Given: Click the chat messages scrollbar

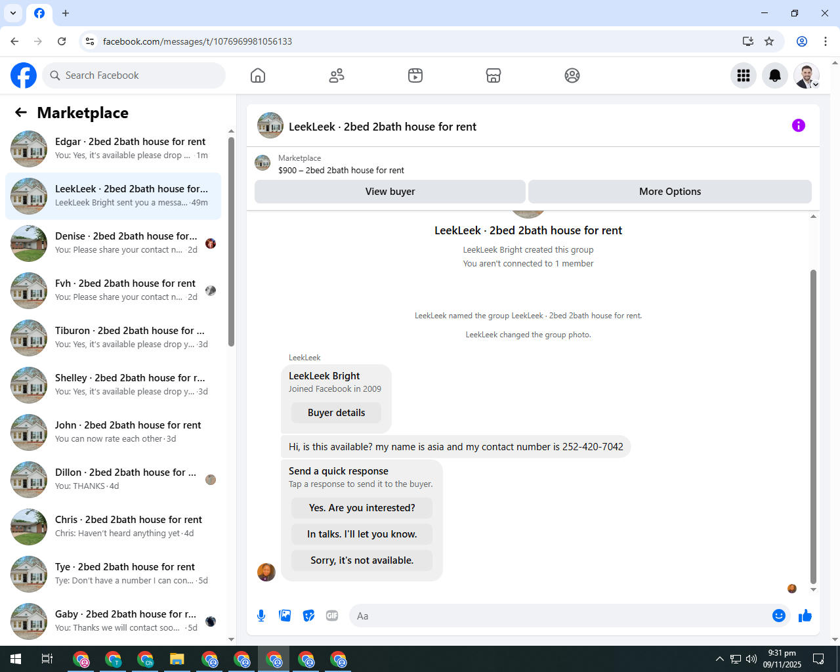Looking at the screenshot, I should tap(813, 427).
